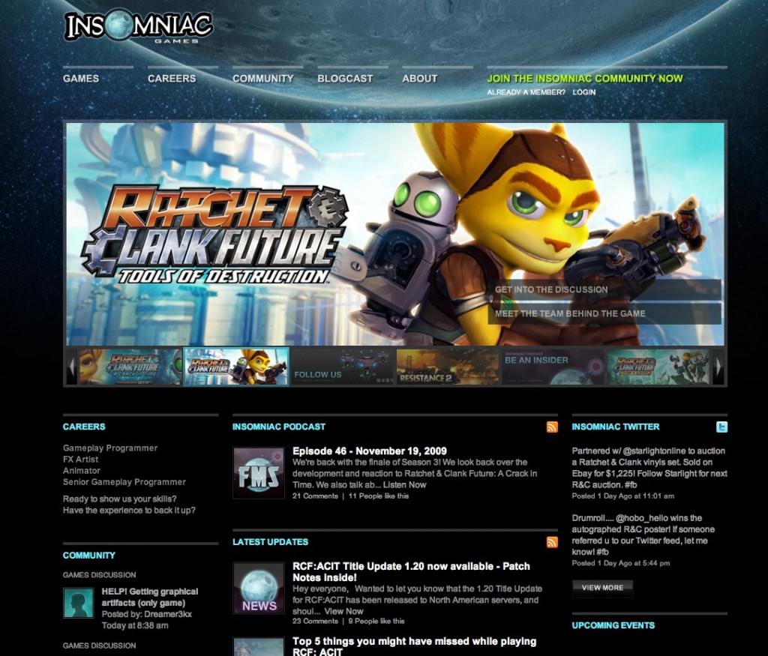Open the Senior Gameplay Programmer job listing
768x656 pixels.
point(124,482)
